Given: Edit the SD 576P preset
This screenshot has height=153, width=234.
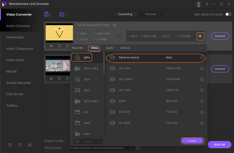Looking at the screenshot, I should point(202,112).
